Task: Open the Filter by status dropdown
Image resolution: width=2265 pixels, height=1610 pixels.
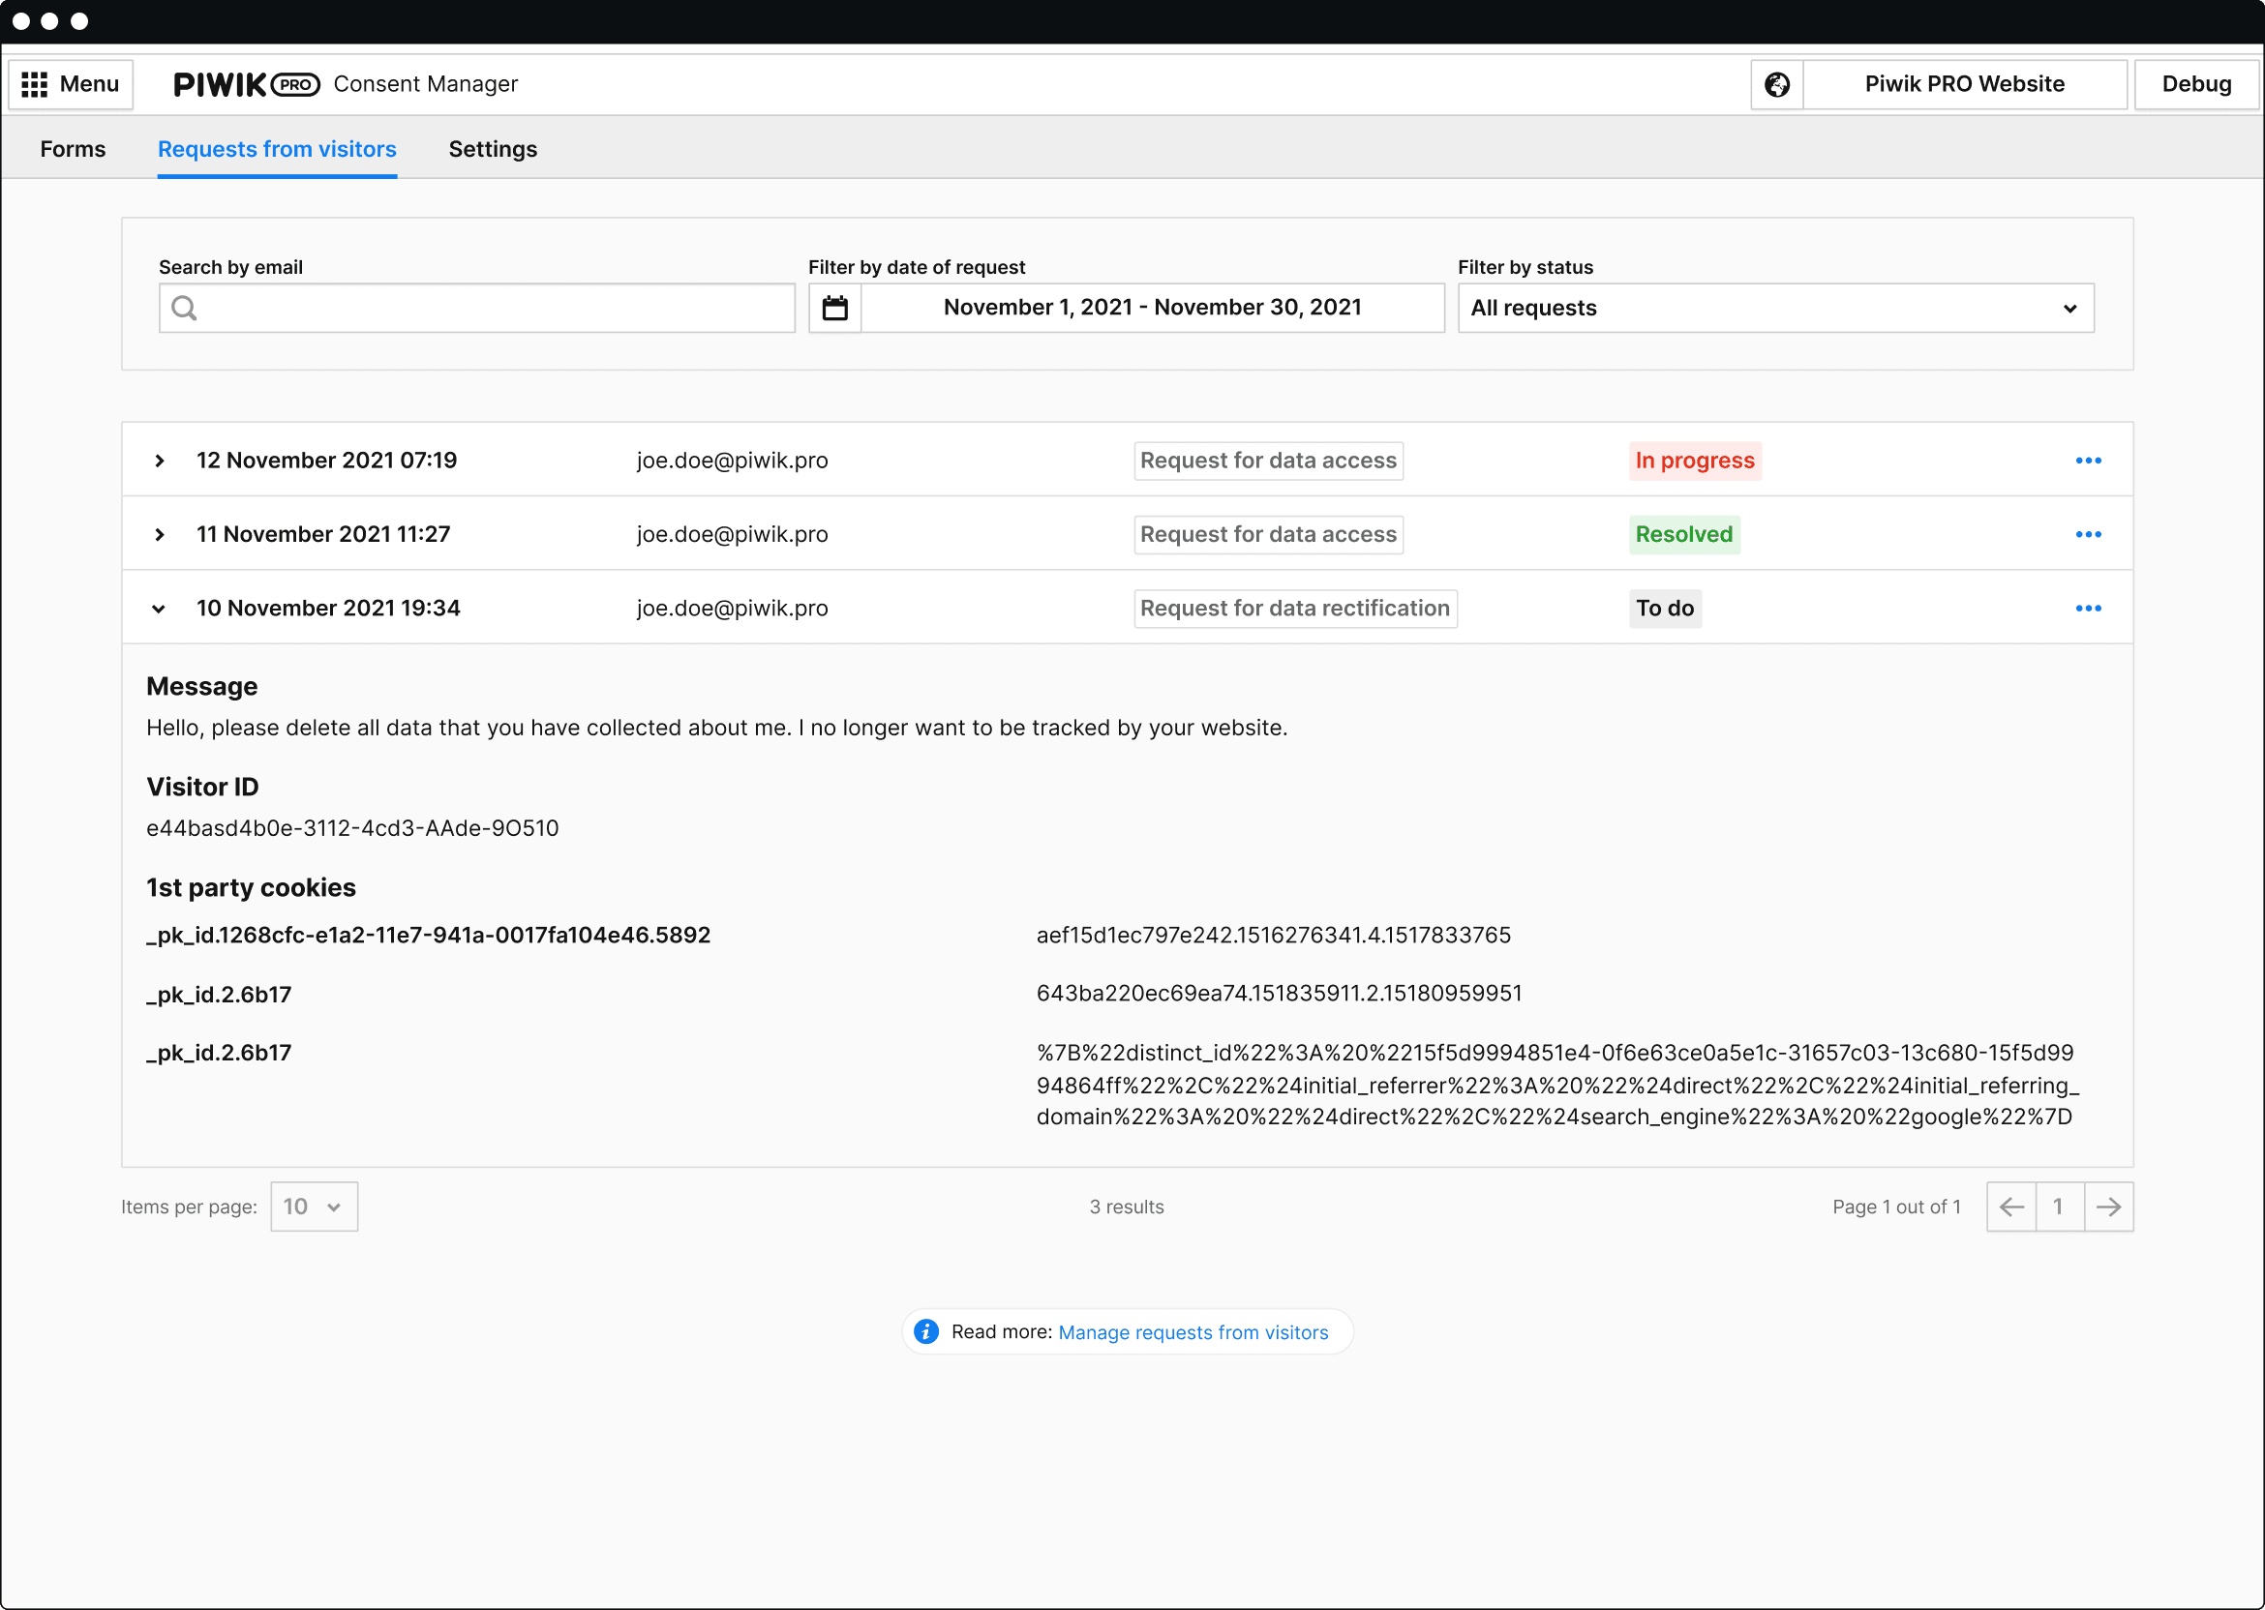Action: (x=1775, y=309)
